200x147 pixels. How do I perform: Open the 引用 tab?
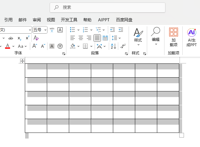coord(8,20)
